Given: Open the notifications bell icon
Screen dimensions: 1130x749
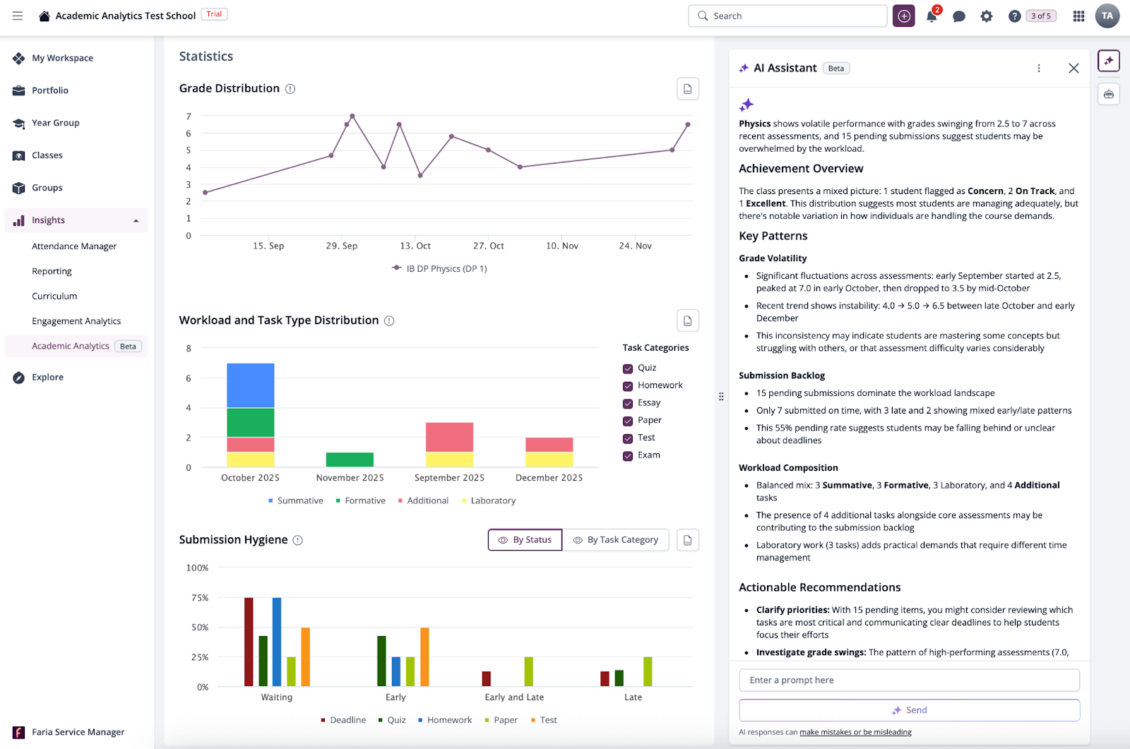Looking at the screenshot, I should [x=931, y=16].
